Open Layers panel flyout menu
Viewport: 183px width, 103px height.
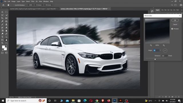click(x=182, y=10)
